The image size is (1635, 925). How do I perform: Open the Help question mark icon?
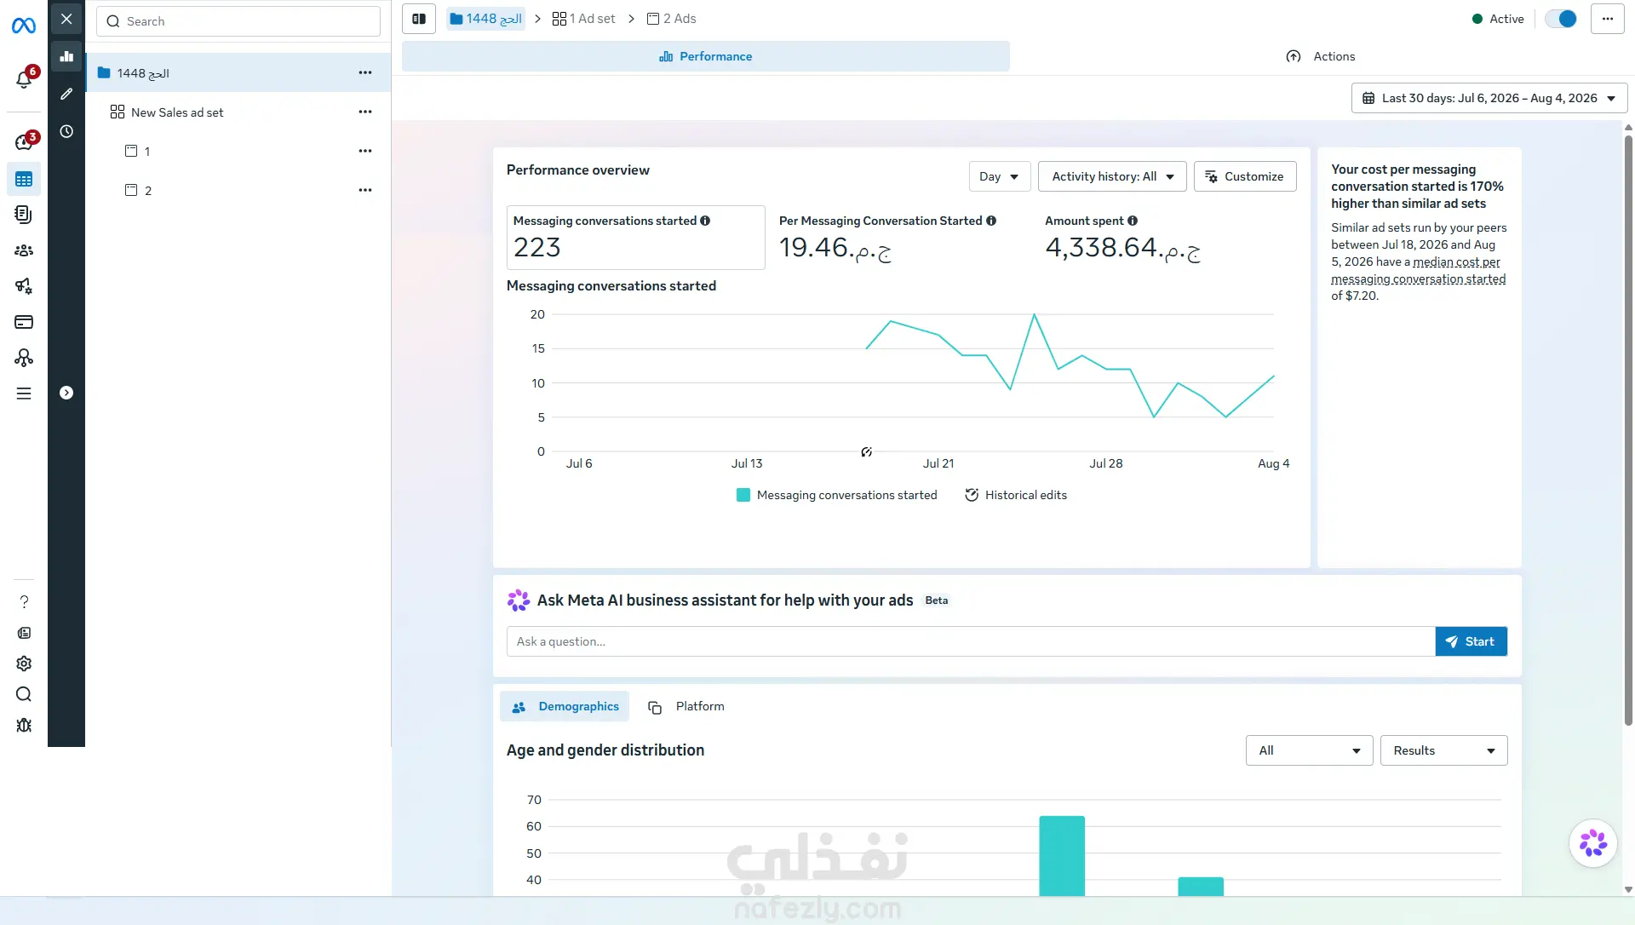point(24,602)
